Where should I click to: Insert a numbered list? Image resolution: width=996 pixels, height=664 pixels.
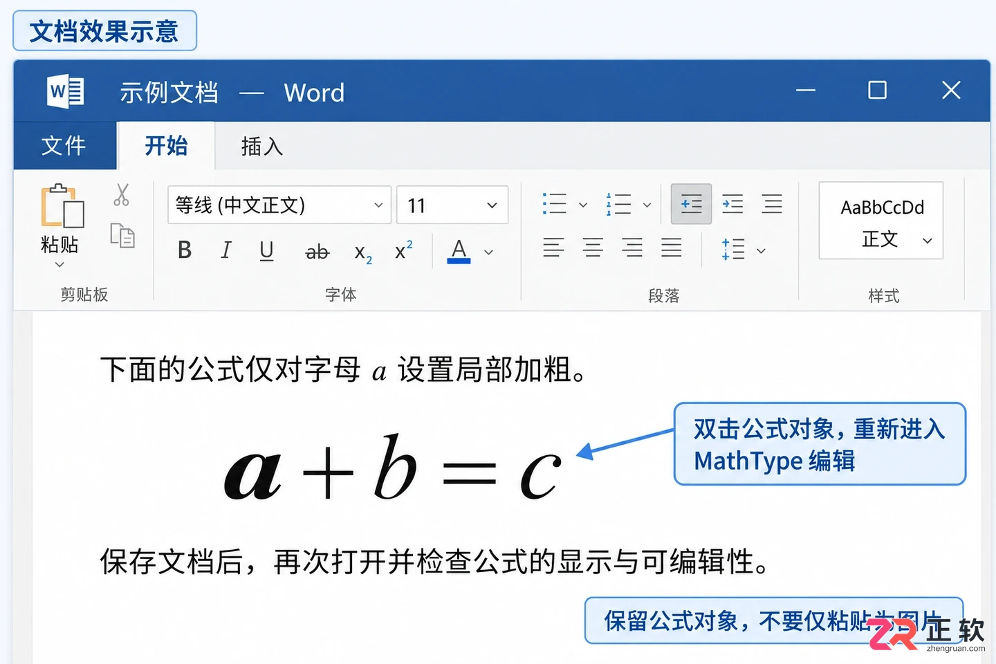click(x=618, y=204)
